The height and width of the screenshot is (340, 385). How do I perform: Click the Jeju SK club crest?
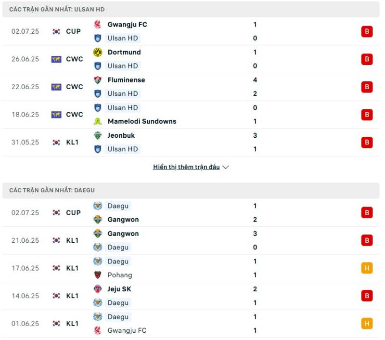[99, 289]
